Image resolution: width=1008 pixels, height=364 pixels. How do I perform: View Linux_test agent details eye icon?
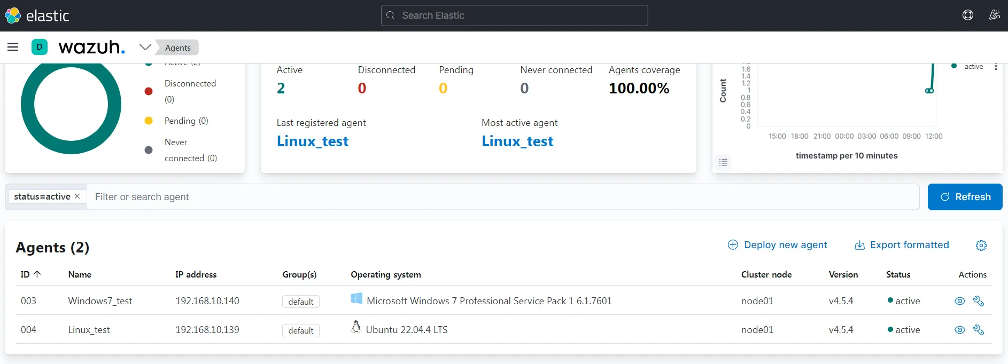point(960,330)
